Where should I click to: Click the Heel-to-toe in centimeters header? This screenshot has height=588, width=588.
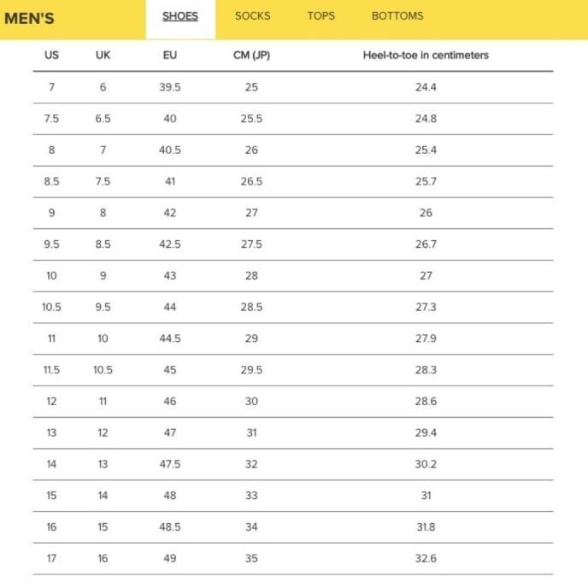click(x=426, y=56)
